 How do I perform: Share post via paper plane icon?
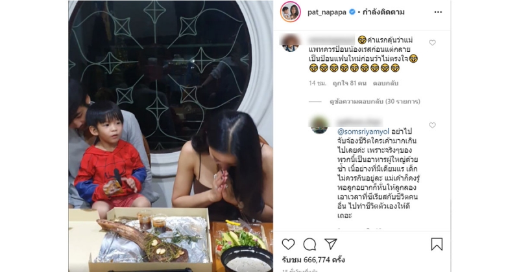coord(331,244)
